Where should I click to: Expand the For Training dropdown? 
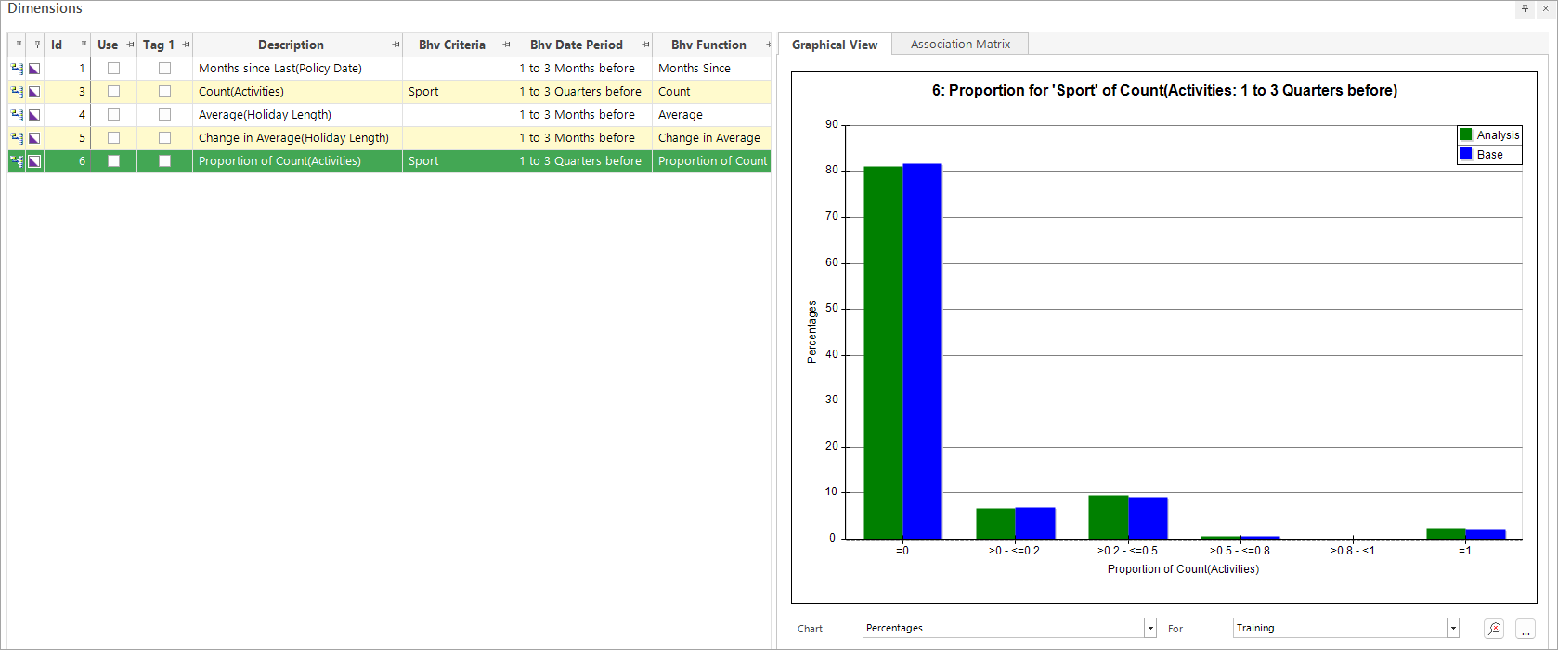(x=1453, y=629)
